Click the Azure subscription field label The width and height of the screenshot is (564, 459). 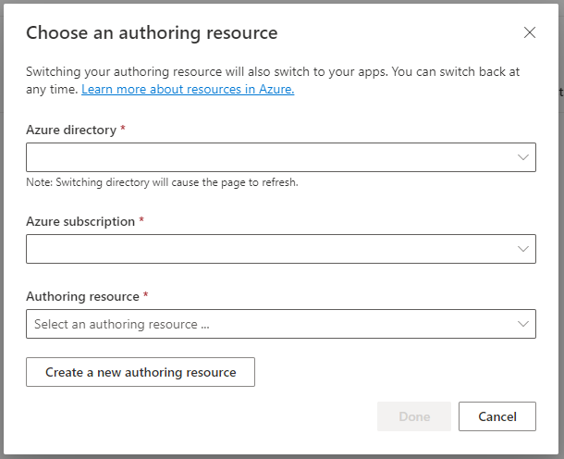click(80, 221)
